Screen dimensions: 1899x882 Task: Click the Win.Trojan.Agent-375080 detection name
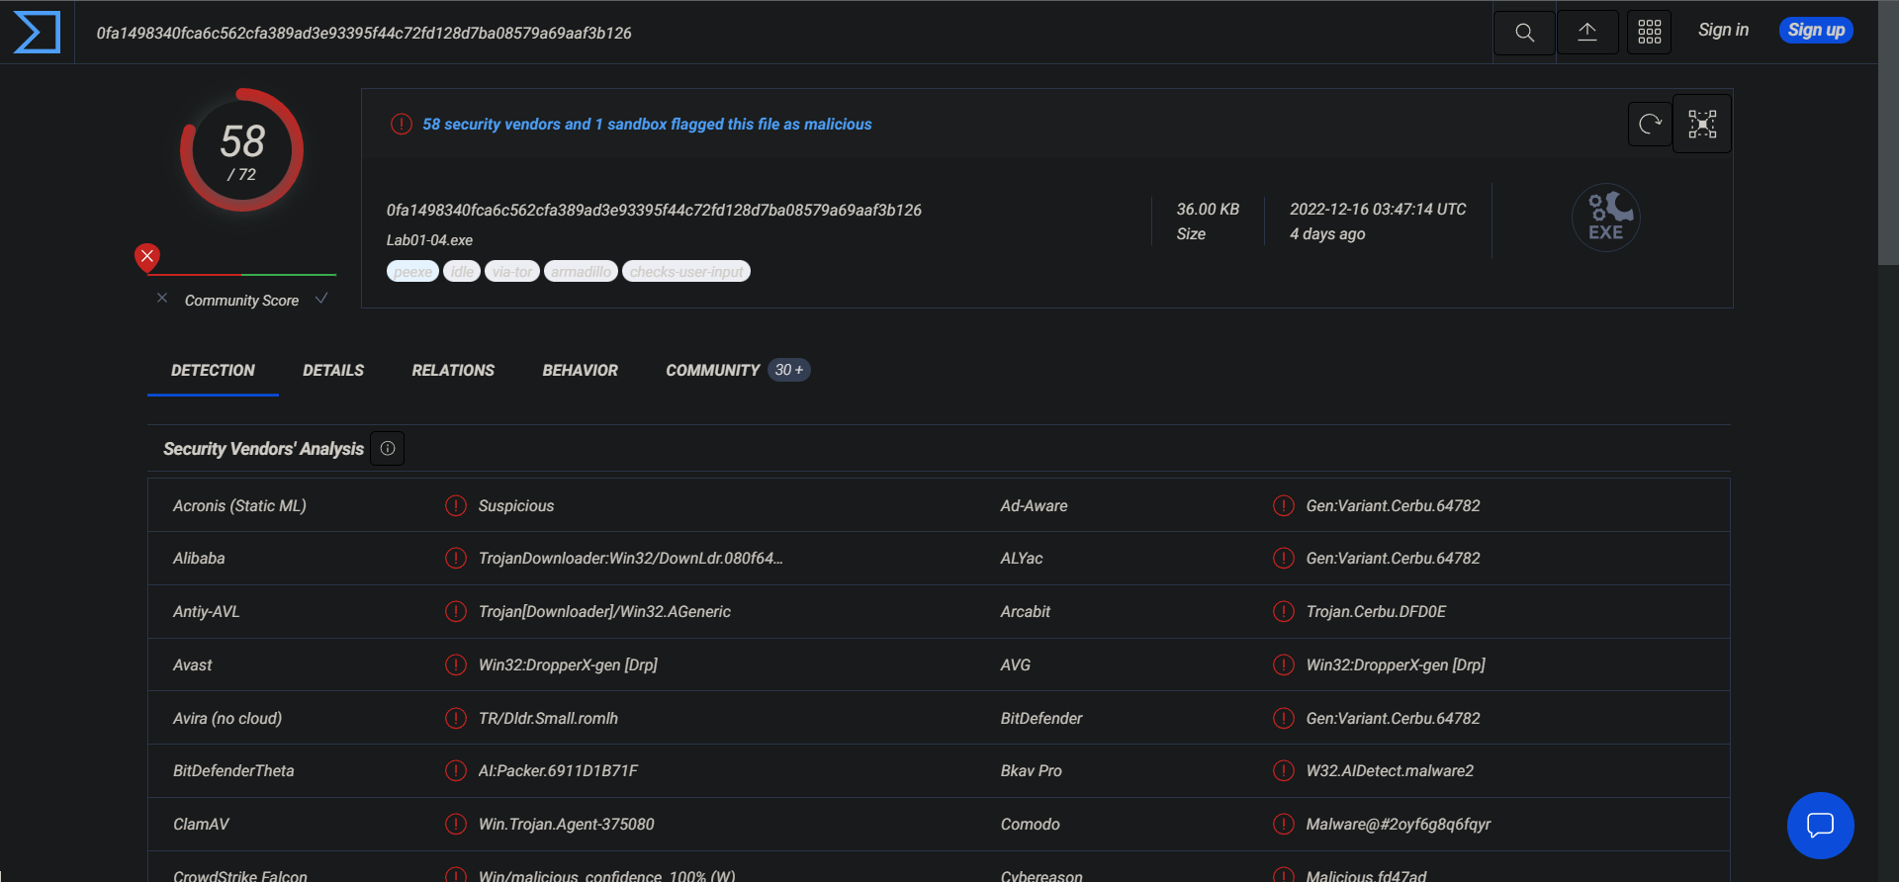(566, 825)
